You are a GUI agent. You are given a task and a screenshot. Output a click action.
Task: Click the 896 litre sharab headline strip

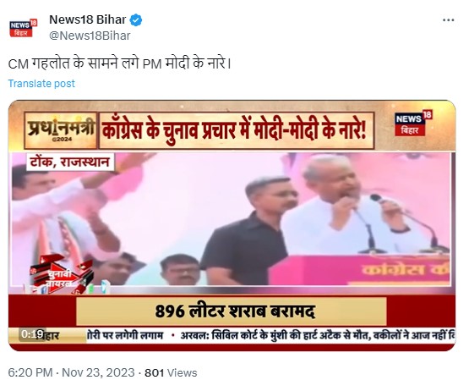232,311
